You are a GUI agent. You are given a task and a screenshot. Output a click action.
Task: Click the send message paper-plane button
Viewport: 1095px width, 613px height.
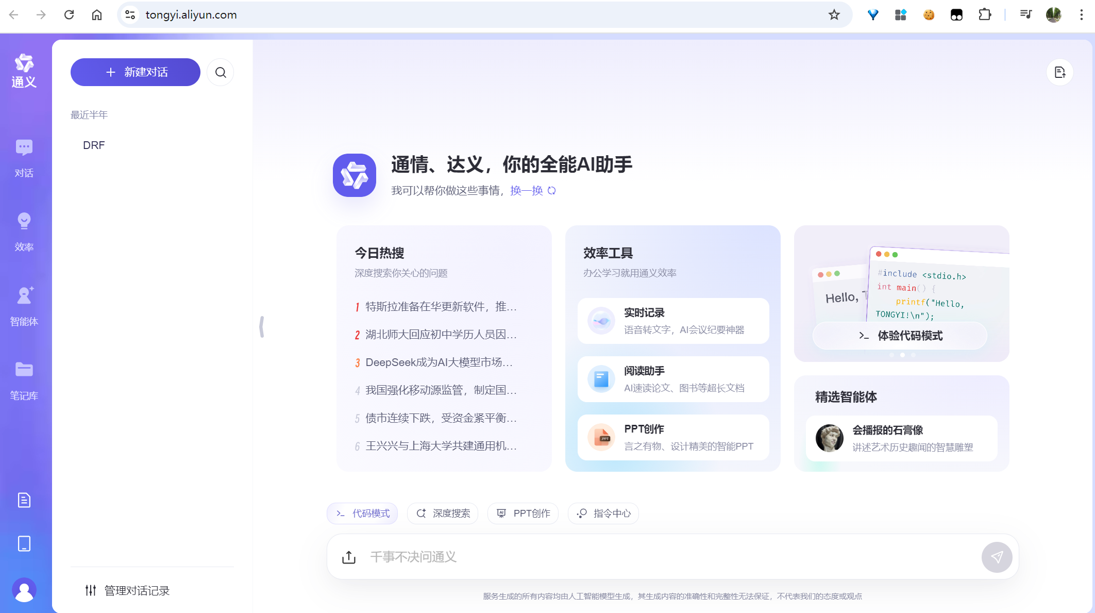point(997,557)
